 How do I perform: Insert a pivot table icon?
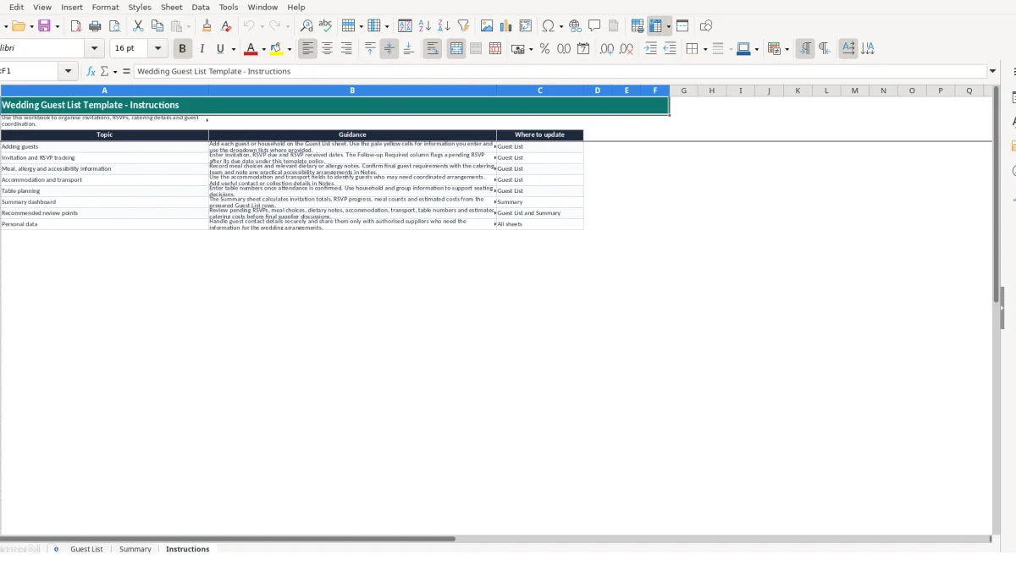526,26
